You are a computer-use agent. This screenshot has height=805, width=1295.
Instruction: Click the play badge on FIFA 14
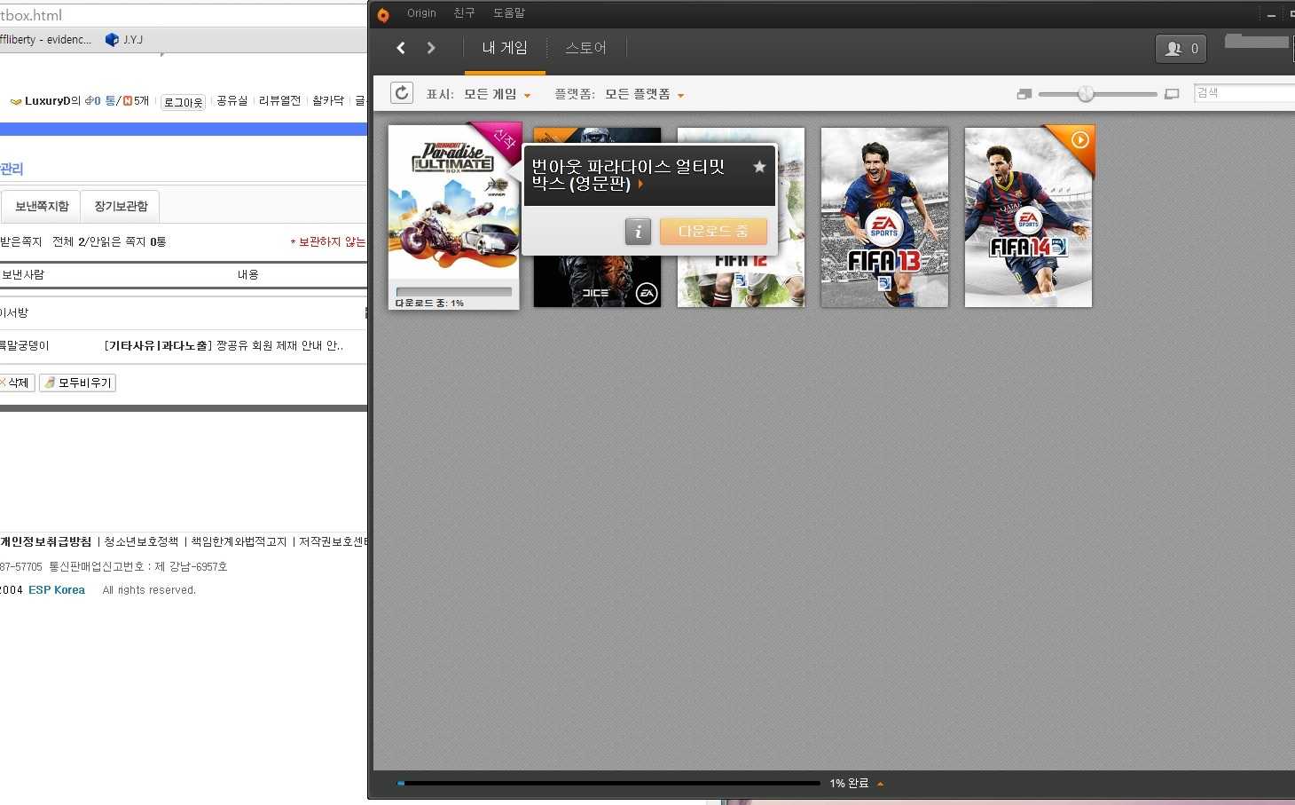click(1079, 139)
